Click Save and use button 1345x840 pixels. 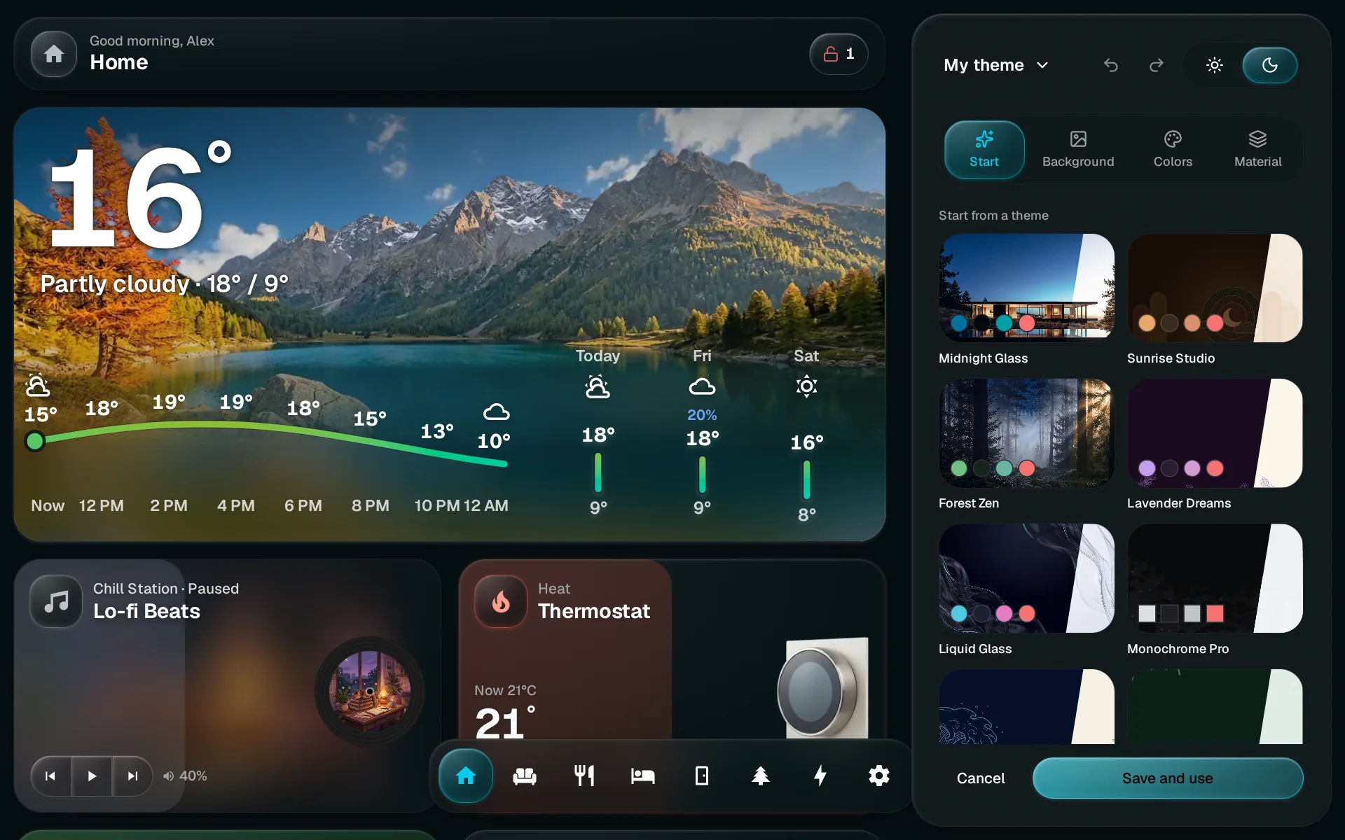[x=1168, y=778]
